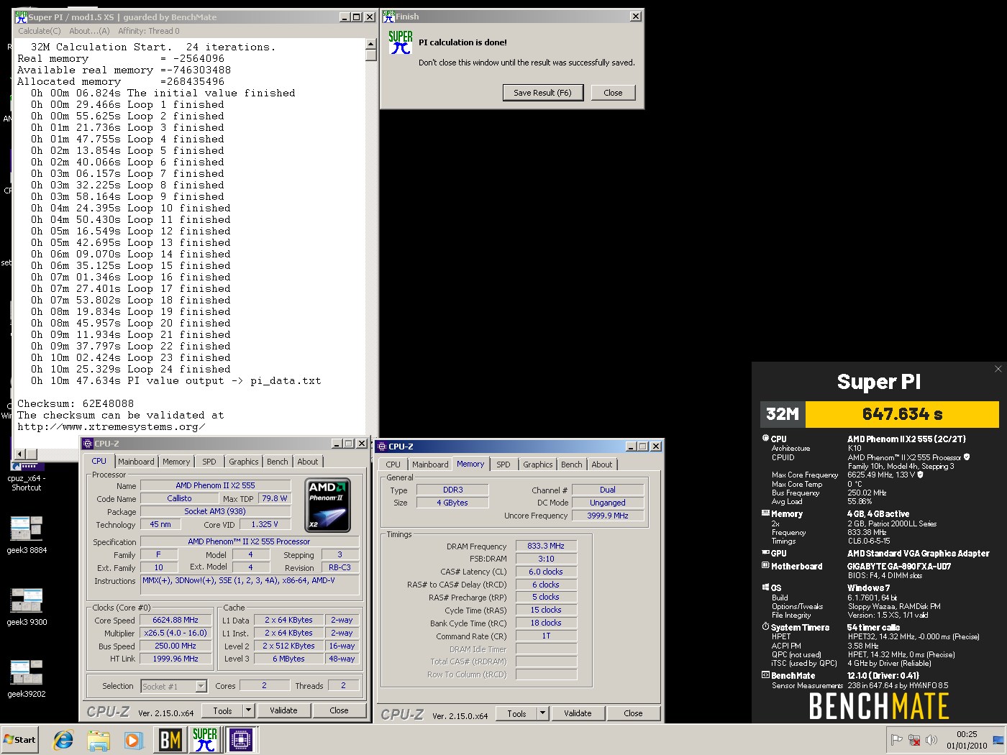Click network status tray icon
Viewport: 1007px width, 755px height.
click(x=914, y=740)
